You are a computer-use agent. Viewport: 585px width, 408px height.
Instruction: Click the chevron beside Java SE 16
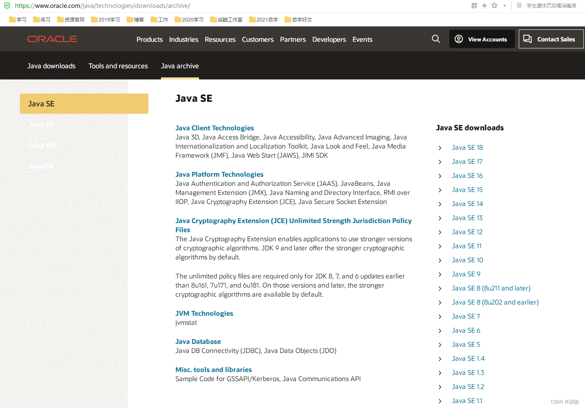coord(440,176)
